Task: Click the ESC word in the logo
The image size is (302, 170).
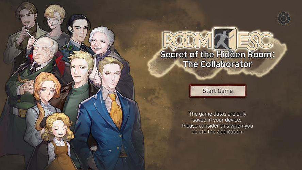Action: point(254,40)
